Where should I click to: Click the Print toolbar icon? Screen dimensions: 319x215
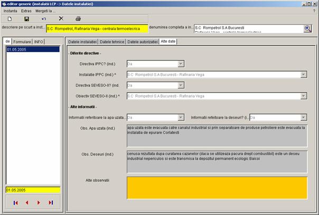pyautogui.click(x=78, y=19)
